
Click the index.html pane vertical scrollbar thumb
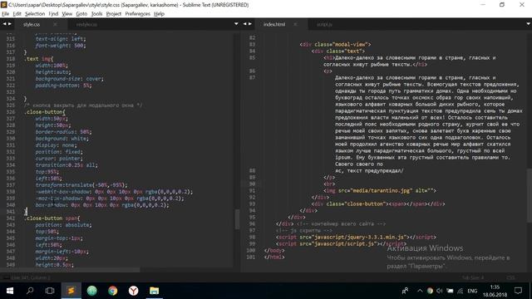530,195
